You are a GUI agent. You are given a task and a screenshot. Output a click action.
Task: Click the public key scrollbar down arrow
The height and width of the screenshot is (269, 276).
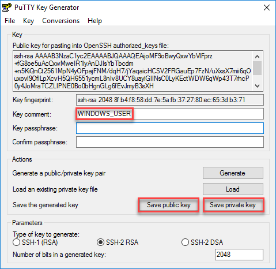(x=258, y=85)
